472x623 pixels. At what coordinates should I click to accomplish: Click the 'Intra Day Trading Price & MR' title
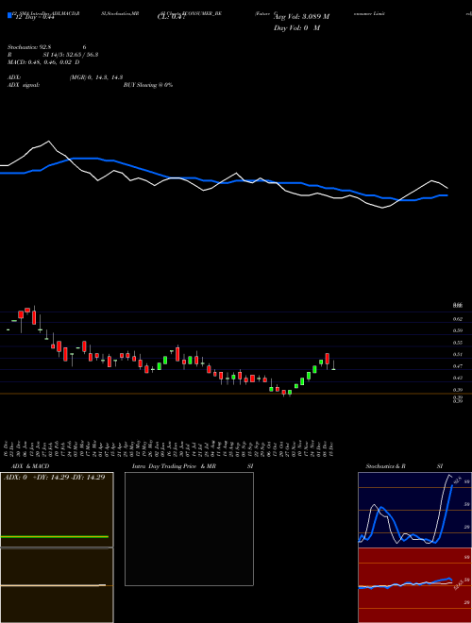pos(174,466)
